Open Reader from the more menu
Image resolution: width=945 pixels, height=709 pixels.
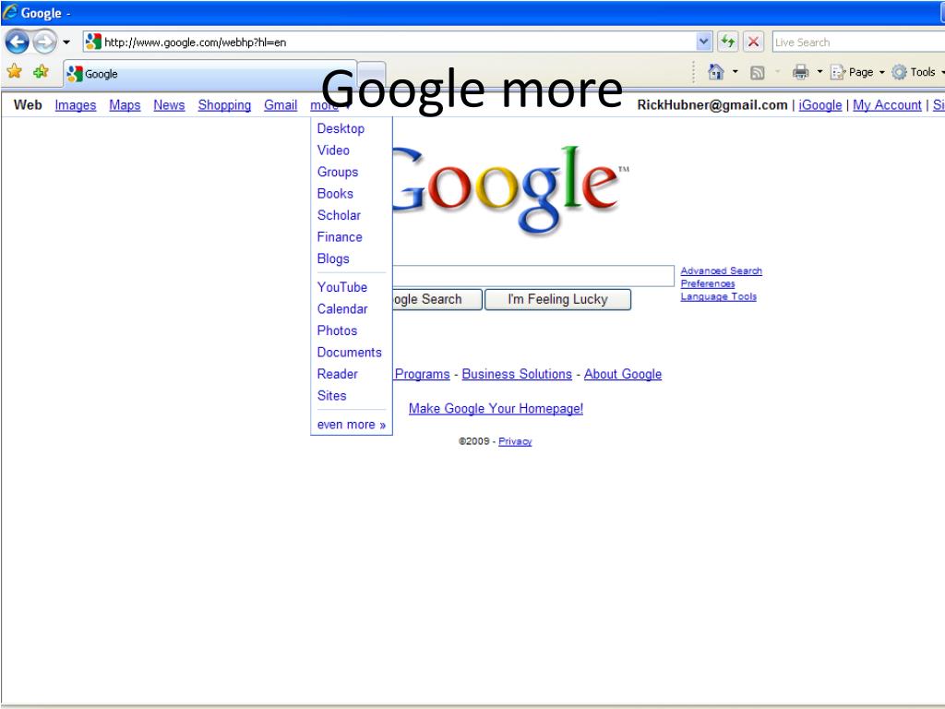tap(338, 374)
